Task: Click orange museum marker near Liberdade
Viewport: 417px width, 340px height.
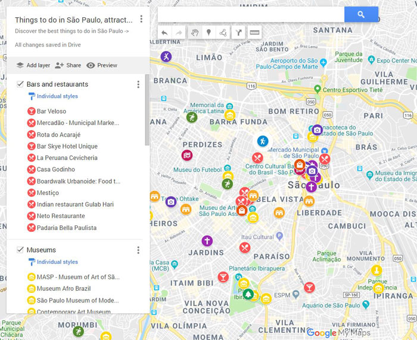Action: [309, 201]
